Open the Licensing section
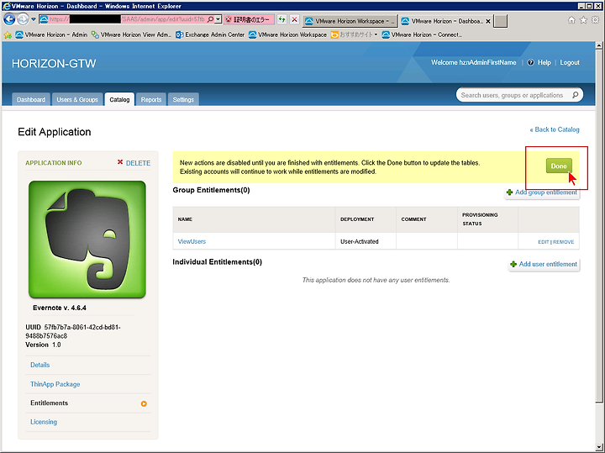Screen dimensions: 605x453 (44, 422)
